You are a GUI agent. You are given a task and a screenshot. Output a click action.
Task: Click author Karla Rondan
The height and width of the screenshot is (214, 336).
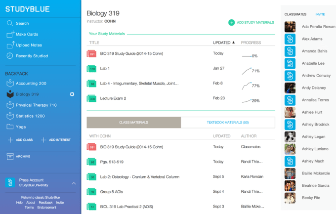click(252, 176)
